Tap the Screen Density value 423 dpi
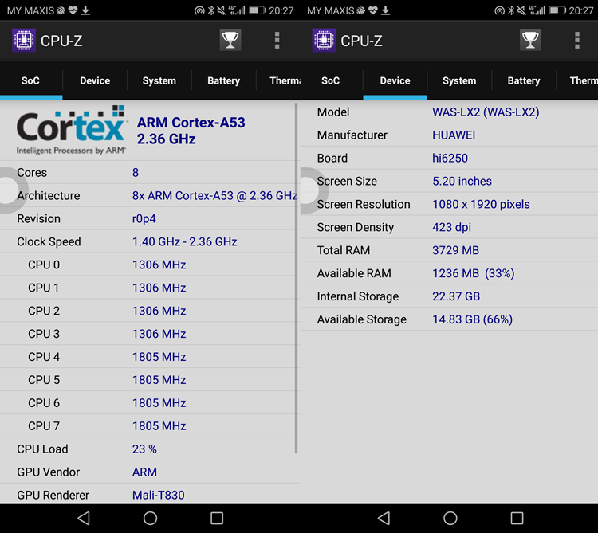The width and height of the screenshot is (598, 533). tap(451, 227)
